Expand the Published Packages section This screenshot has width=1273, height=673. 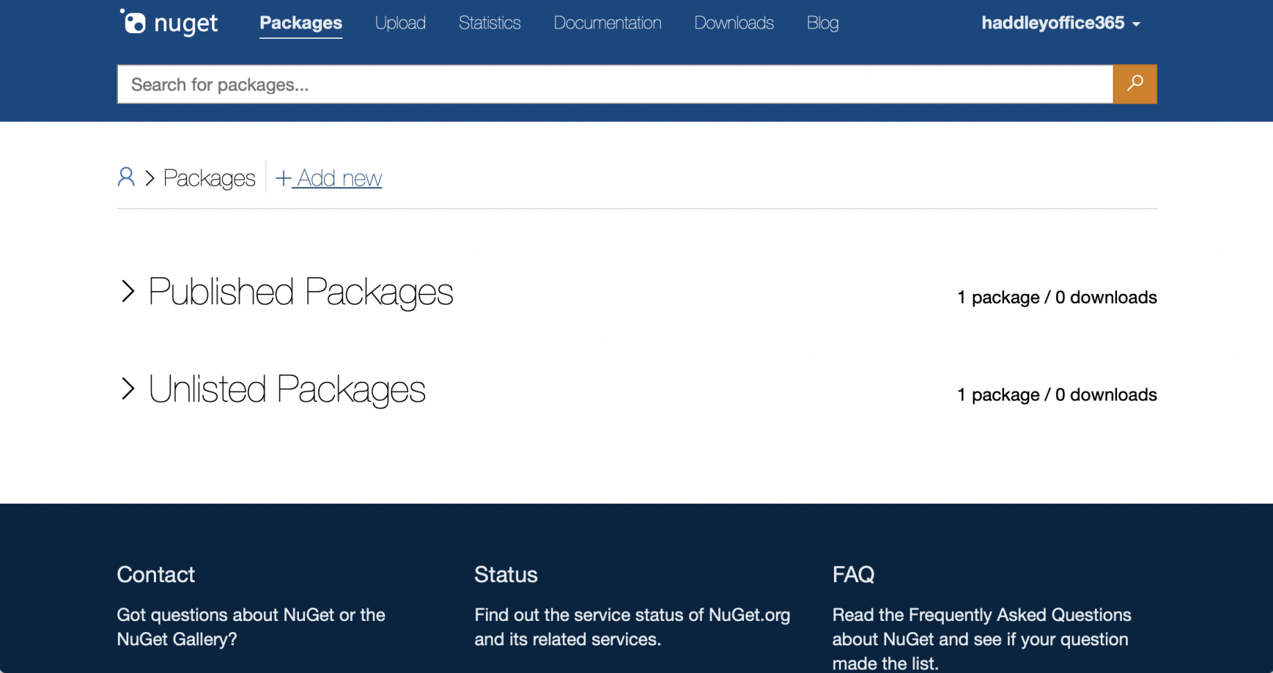tap(287, 292)
